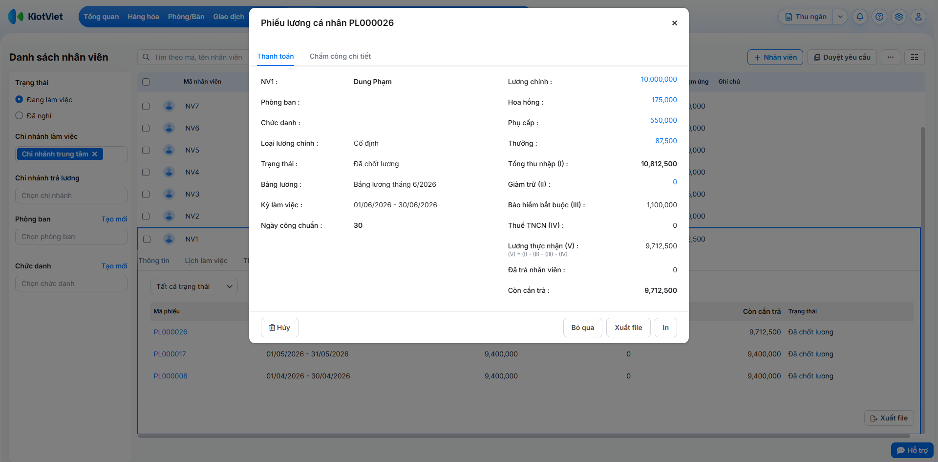Open payslip link PL000026
The image size is (938, 462).
point(171,332)
